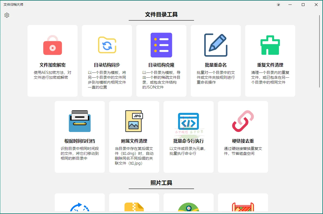Click the yellow zipped-file photo tool card
323x214 pixels.
(x=134, y=206)
